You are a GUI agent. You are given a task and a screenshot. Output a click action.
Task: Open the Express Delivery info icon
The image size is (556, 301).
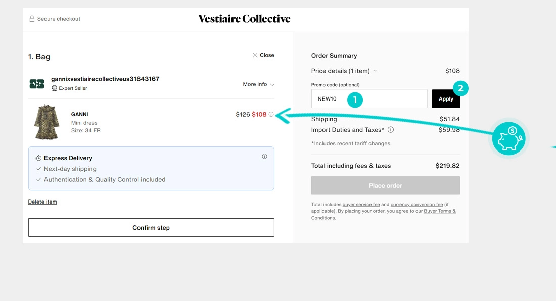(x=264, y=156)
